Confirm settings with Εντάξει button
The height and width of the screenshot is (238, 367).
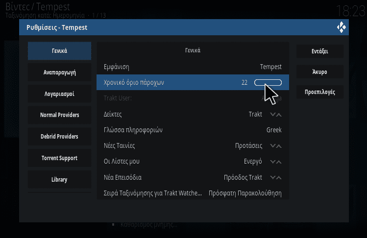click(x=320, y=51)
